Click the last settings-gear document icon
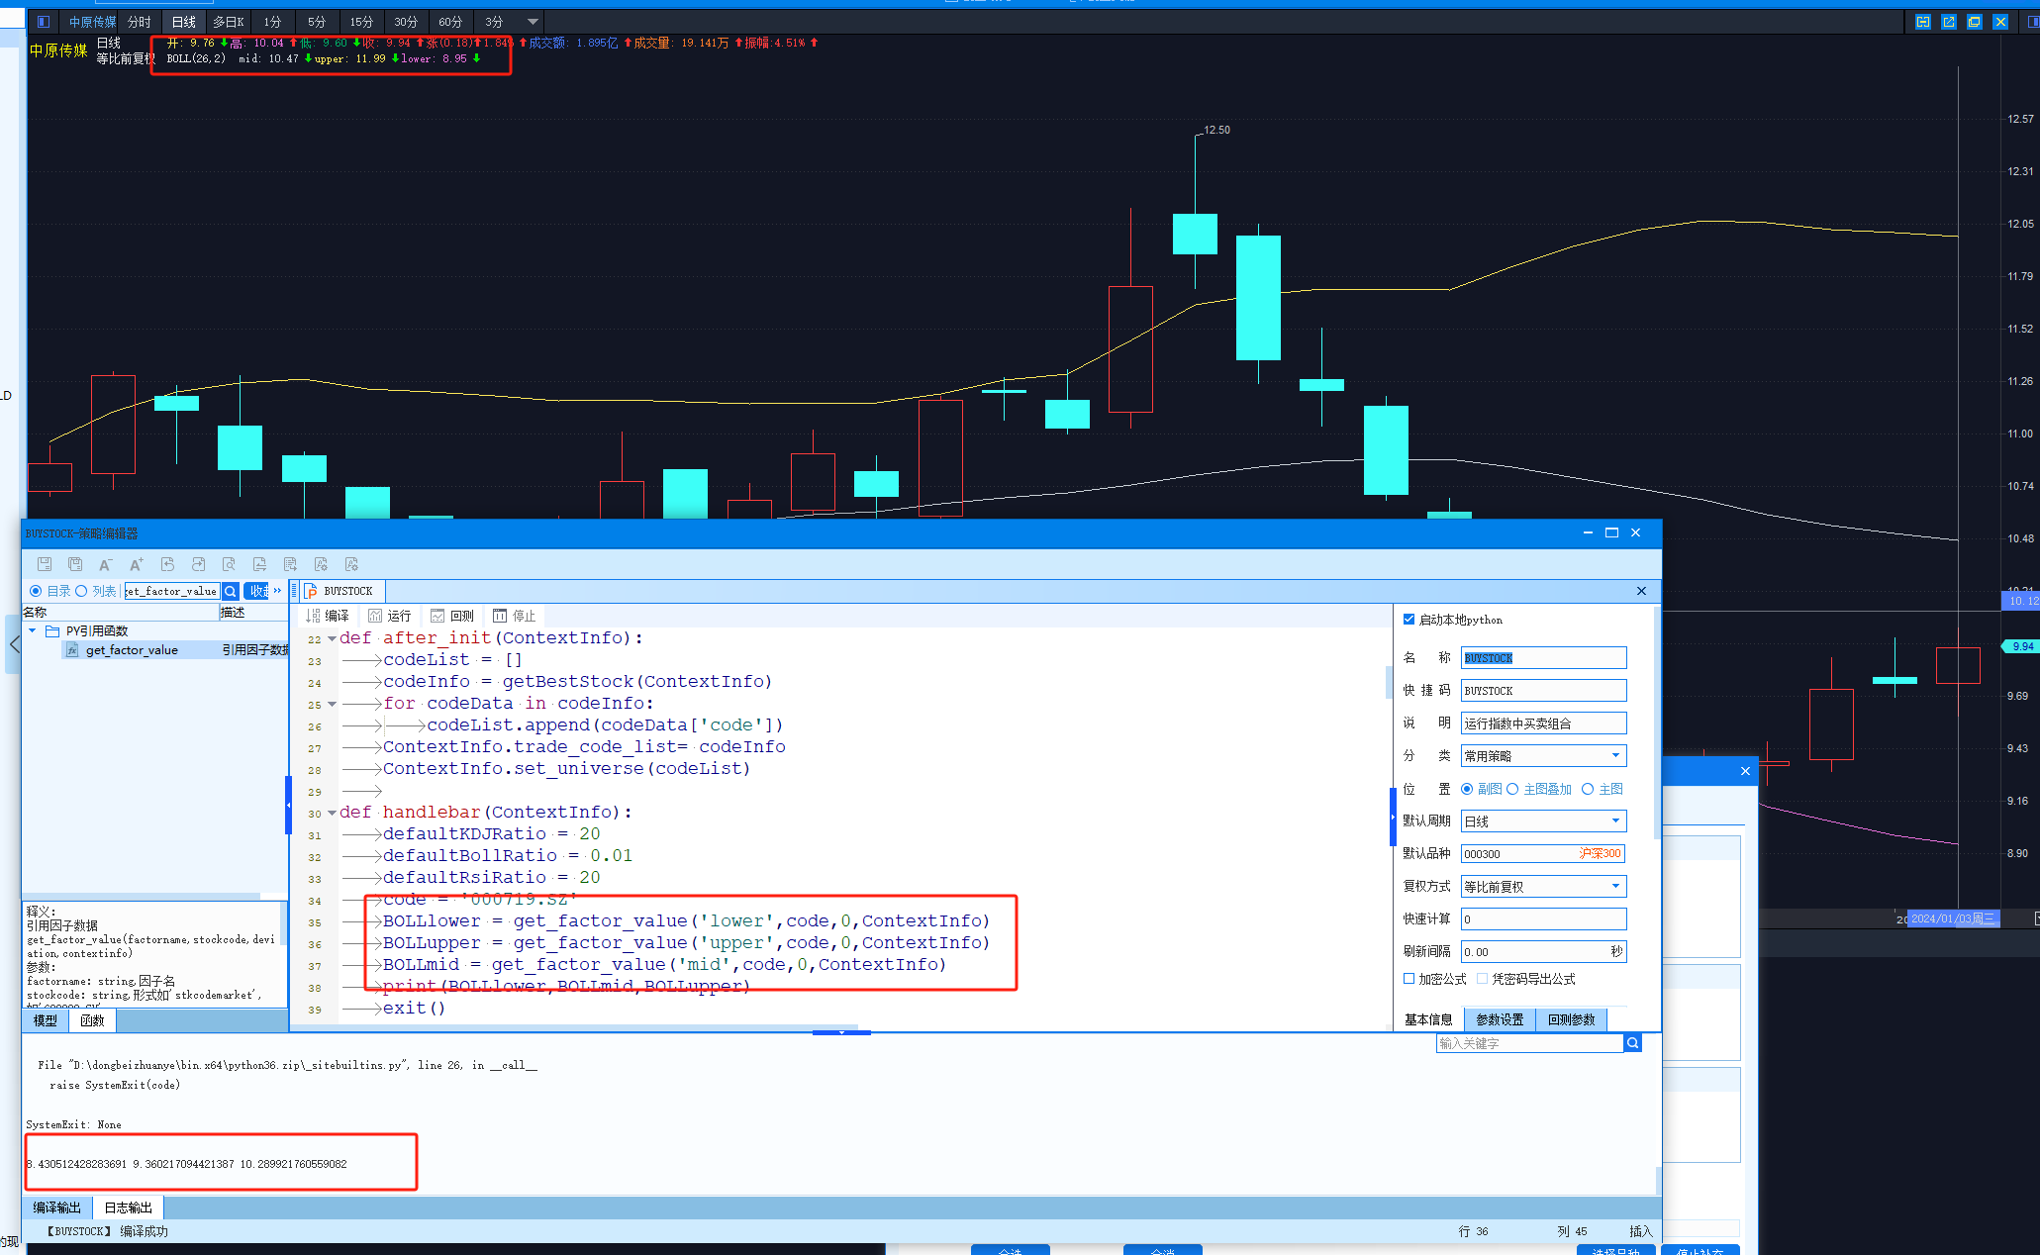Screen dimensions: 2040x1255 [351, 564]
